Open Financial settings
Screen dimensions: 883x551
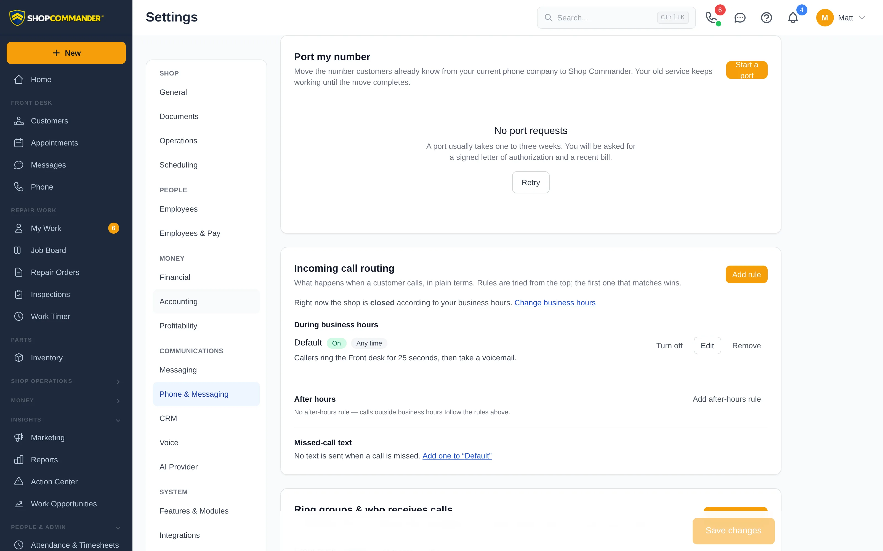(x=206, y=277)
